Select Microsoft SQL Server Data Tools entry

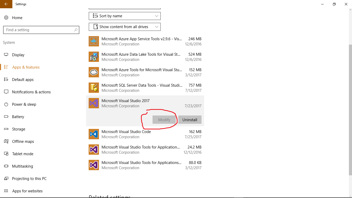[145, 88]
